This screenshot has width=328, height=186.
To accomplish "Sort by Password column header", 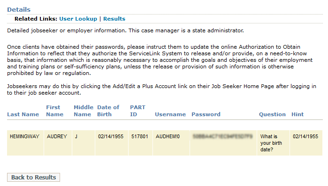I will click(206, 114).
